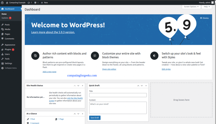Viewport: 216px width, 124px height.
Task: Toggle Quick Draft panel collapse
Action: pyautogui.click(x=146, y=86)
